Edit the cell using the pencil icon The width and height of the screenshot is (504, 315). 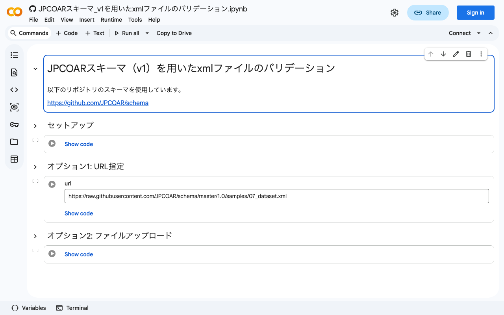(x=456, y=54)
